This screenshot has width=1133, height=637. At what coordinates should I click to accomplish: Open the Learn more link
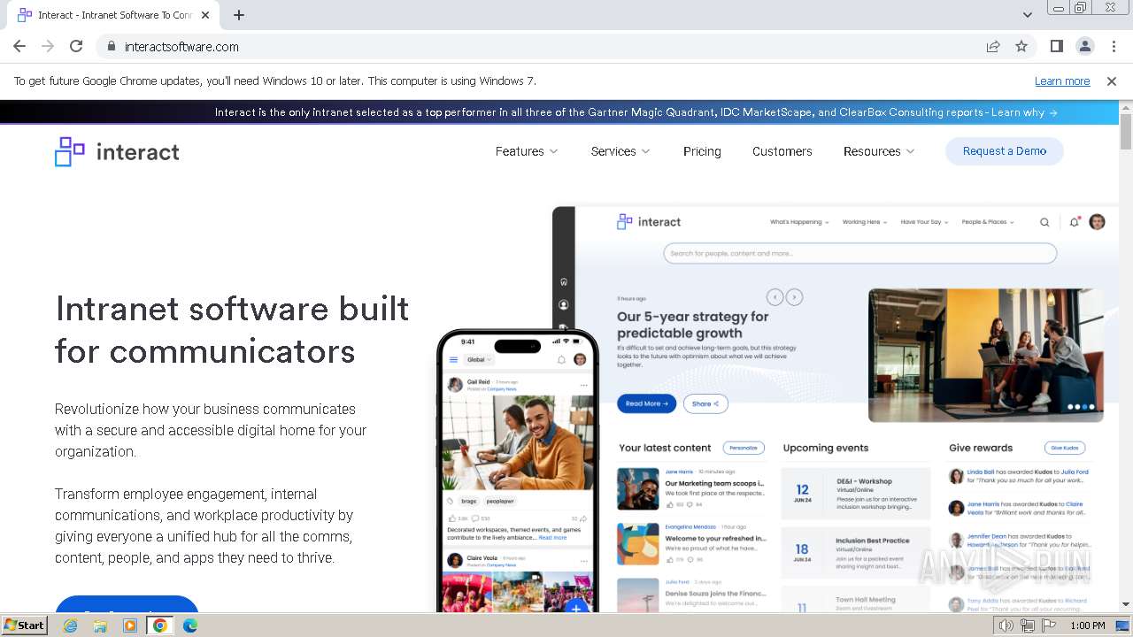1062,81
